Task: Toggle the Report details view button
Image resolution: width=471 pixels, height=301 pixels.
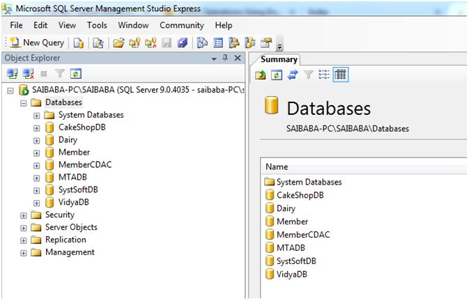Action: (x=341, y=75)
